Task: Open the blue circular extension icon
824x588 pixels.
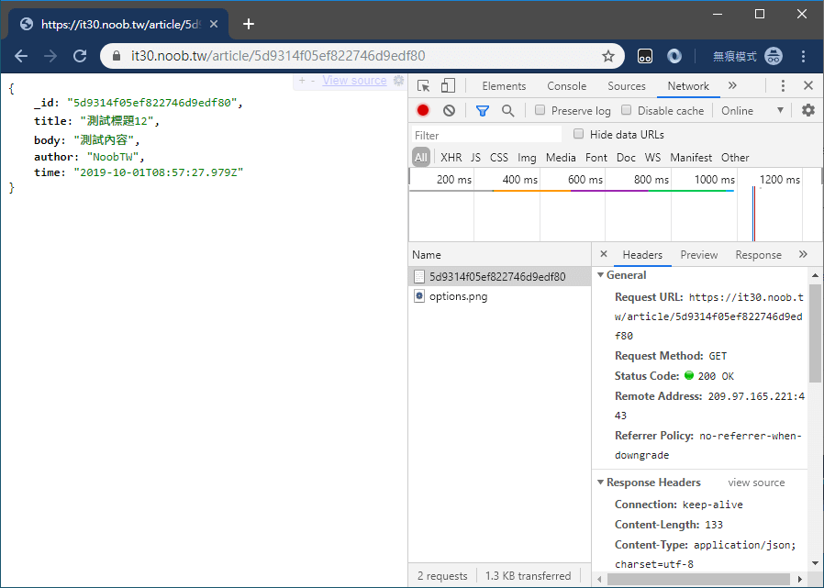Action: point(674,56)
